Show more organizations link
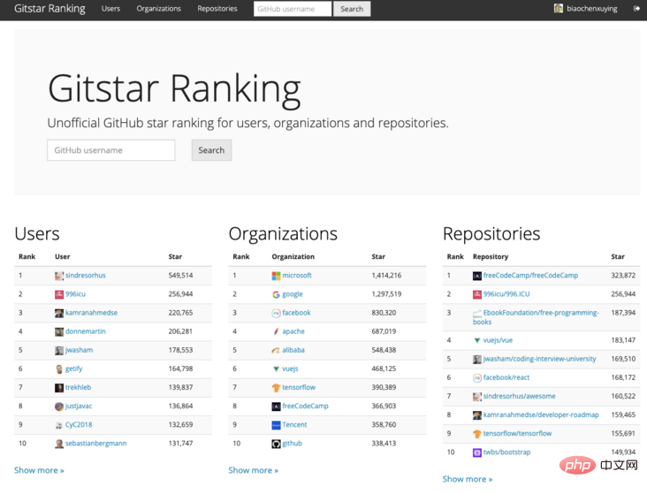647x494 pixels. pos(254,470)
